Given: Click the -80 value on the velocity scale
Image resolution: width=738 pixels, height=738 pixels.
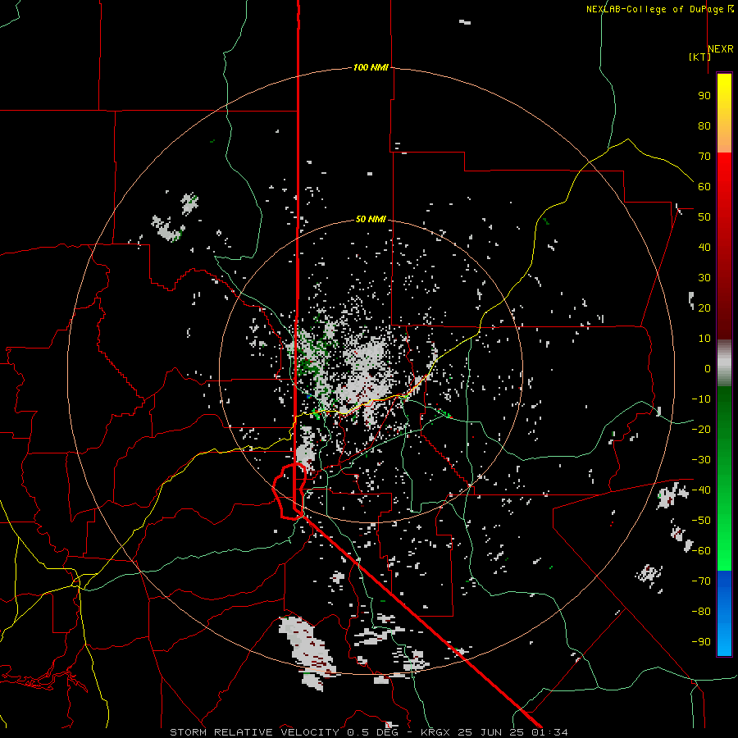Looking at the screenshot, I should coord(701,612).
